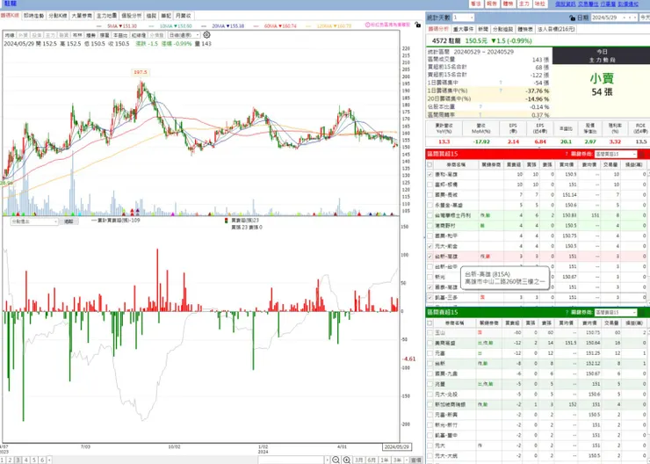
Task: Sort buyers by 券商名稱 column header
Action: point(456,164)
